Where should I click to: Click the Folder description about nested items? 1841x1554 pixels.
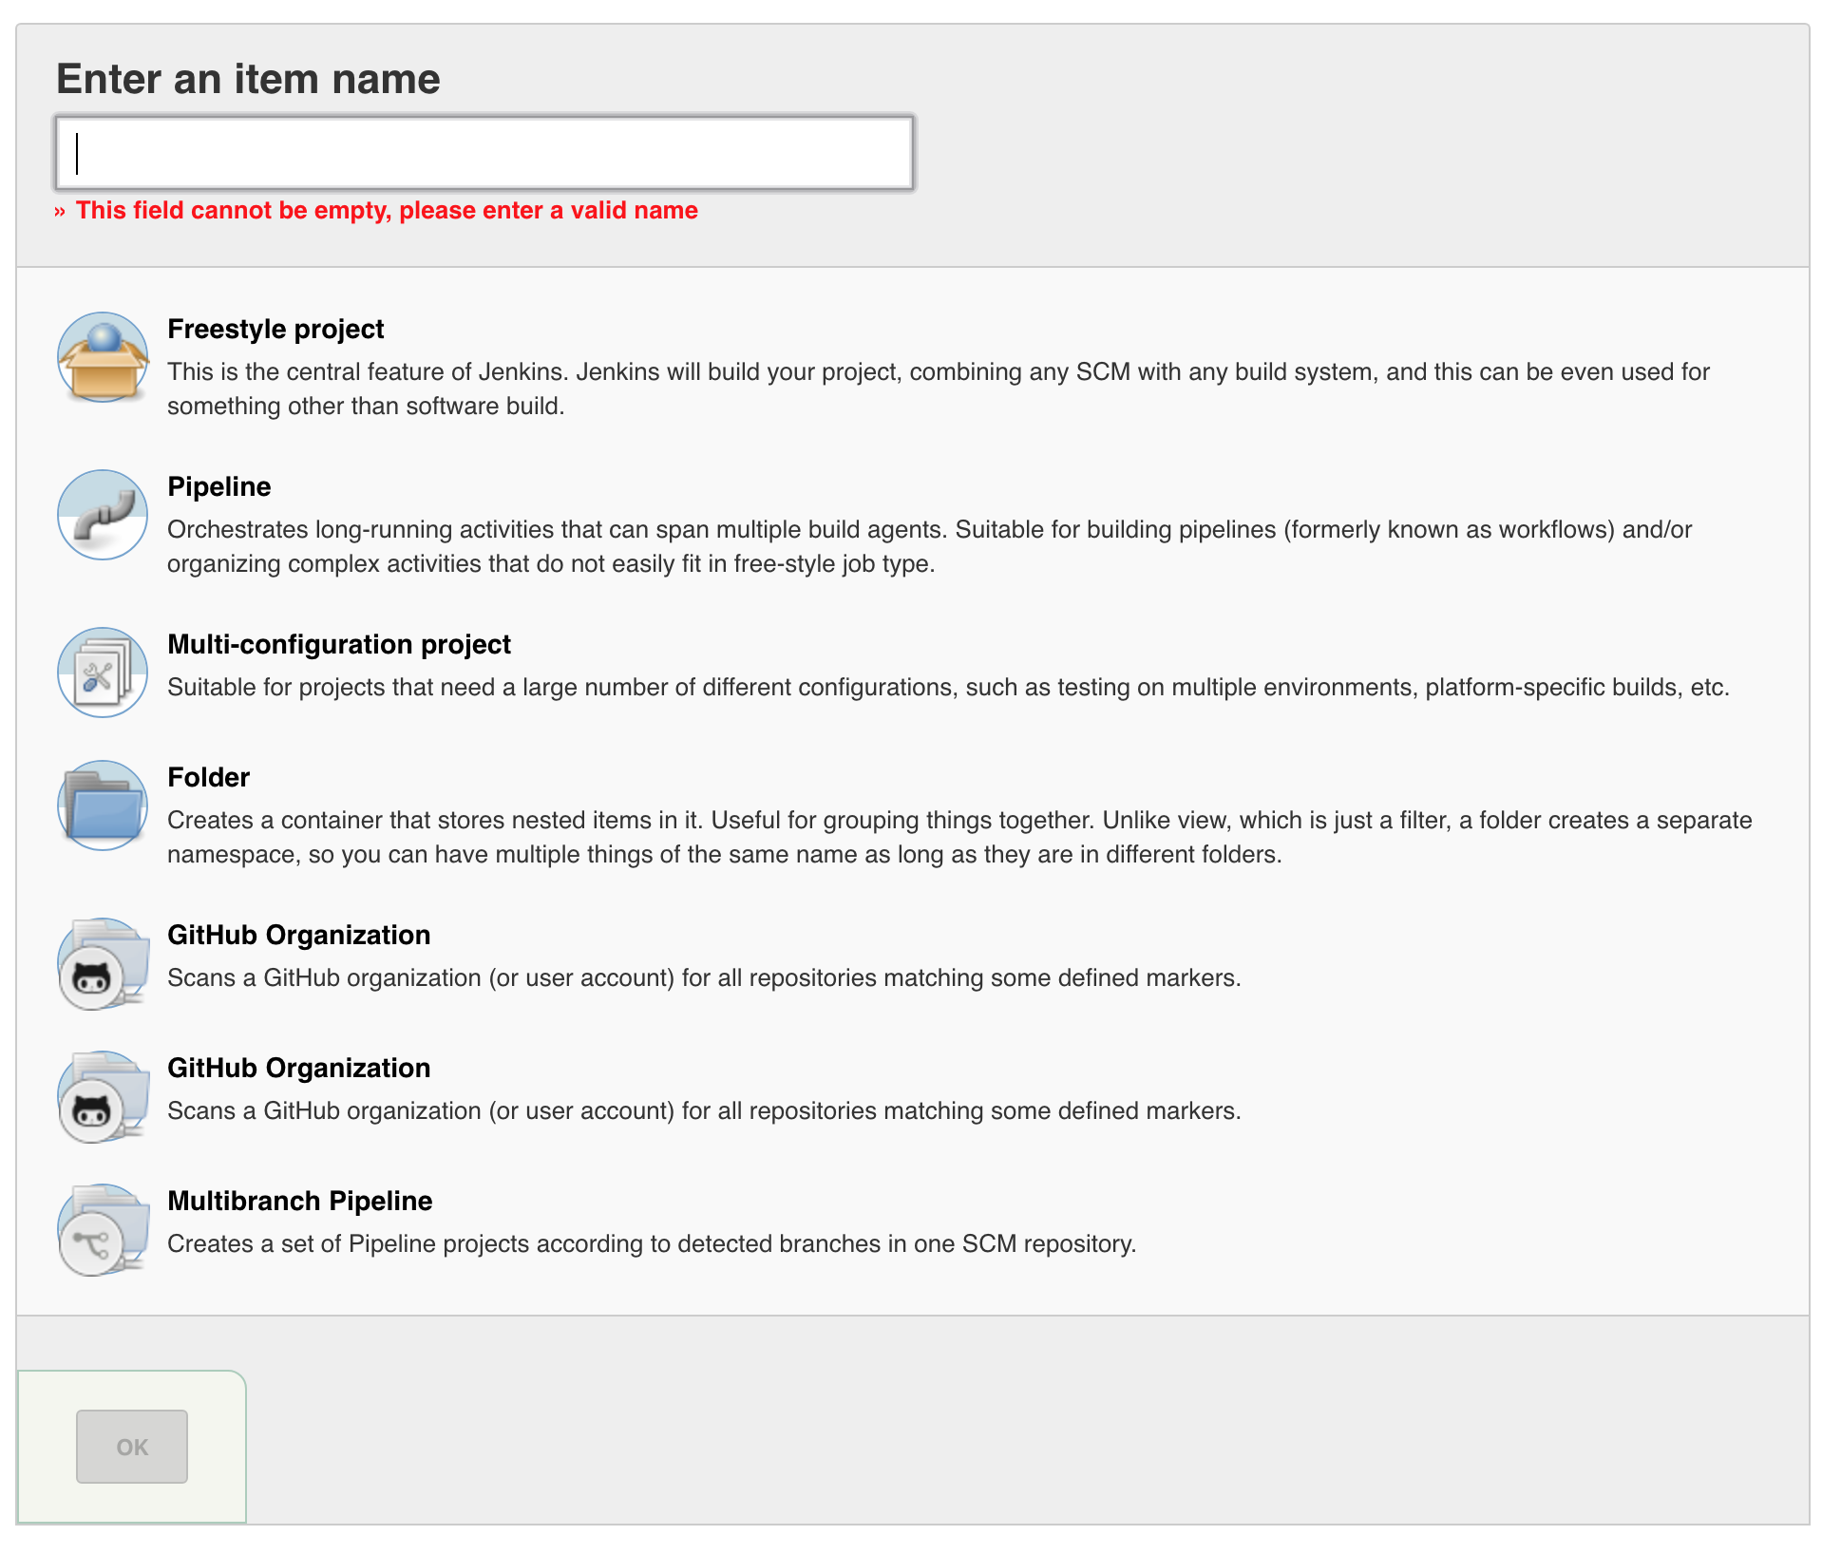pyautogui.click(x=959, y=837)
